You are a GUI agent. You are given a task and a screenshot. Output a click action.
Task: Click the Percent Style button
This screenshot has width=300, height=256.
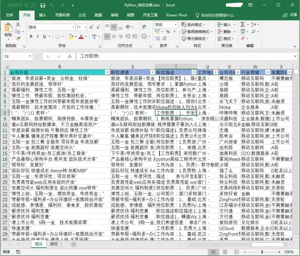pyautogui.click(x=168, y=32)
